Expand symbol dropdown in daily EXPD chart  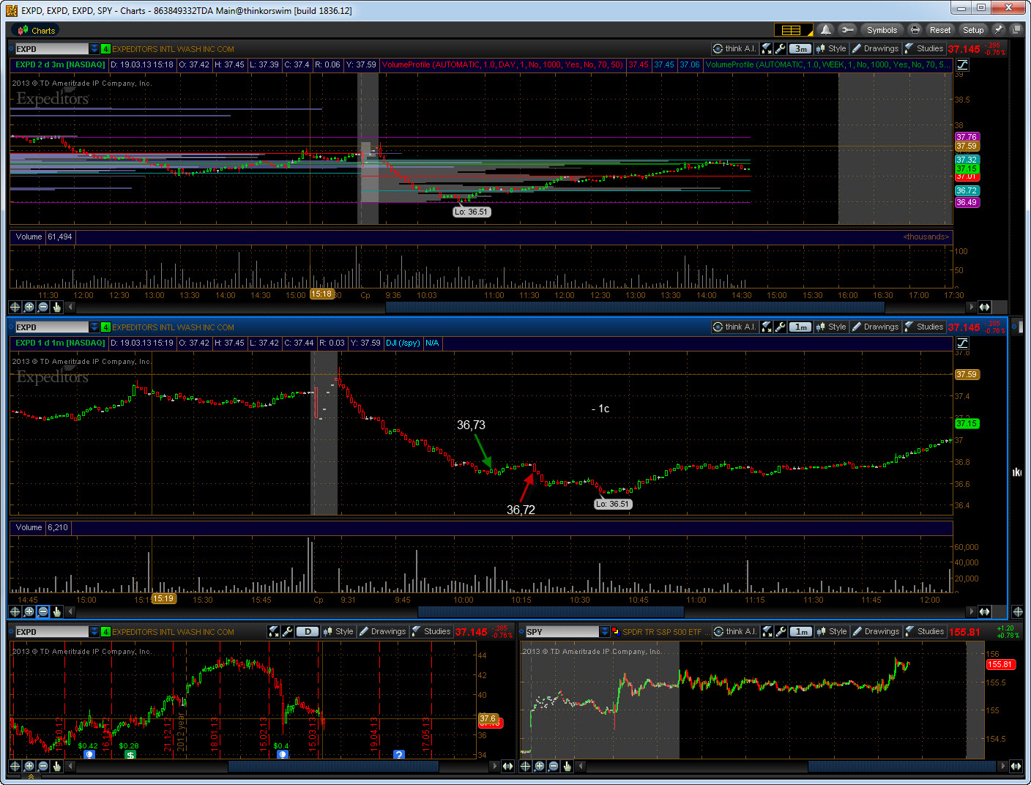click(x=94, y=632)
